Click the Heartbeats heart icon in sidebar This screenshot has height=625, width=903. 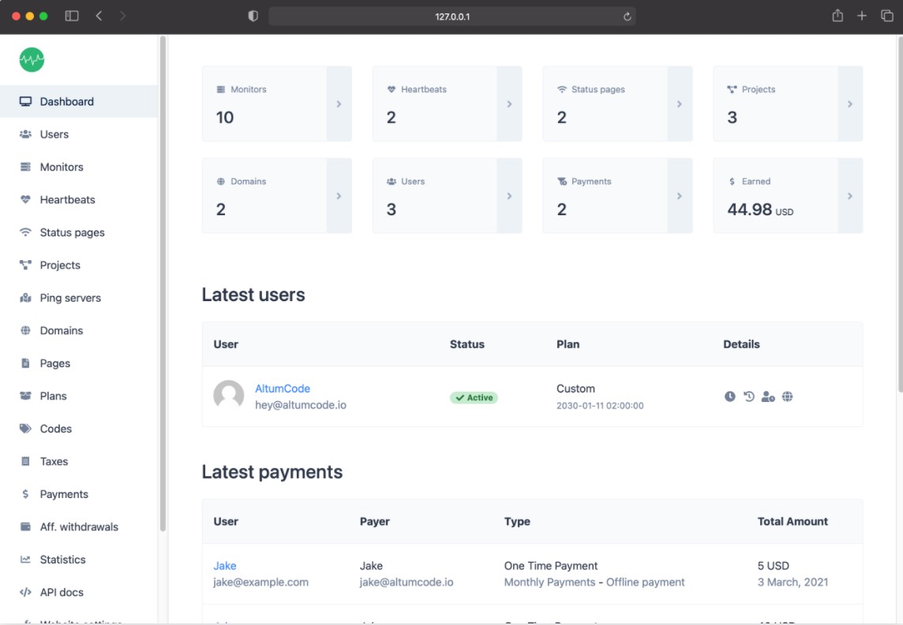tap(25, 199)
